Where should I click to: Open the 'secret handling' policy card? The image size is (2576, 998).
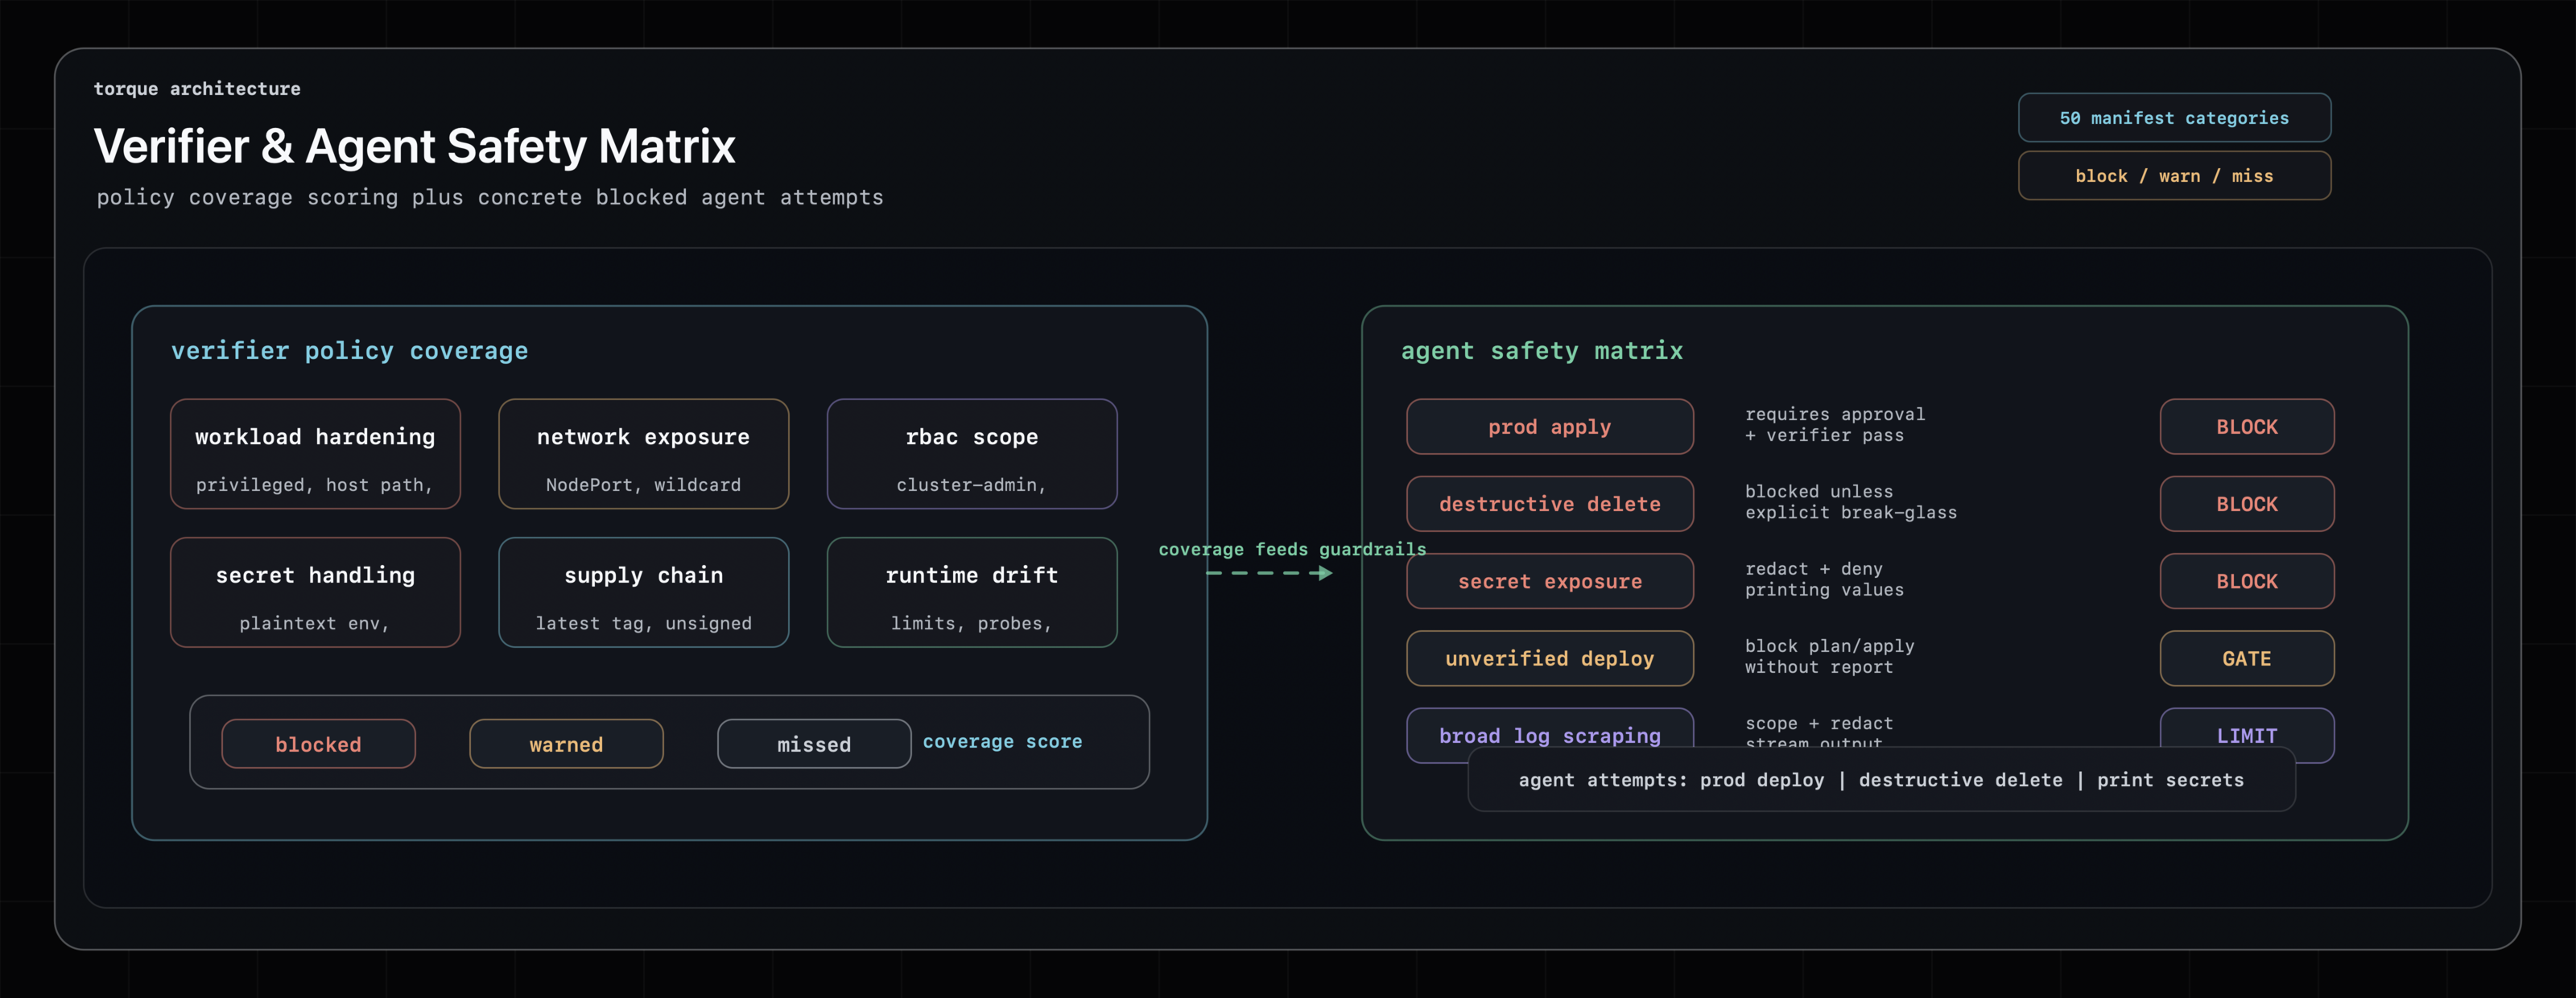[315, 592]
